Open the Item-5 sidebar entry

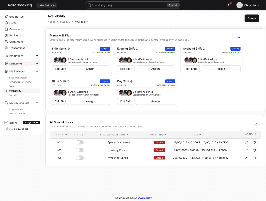[x=13, y=95]
